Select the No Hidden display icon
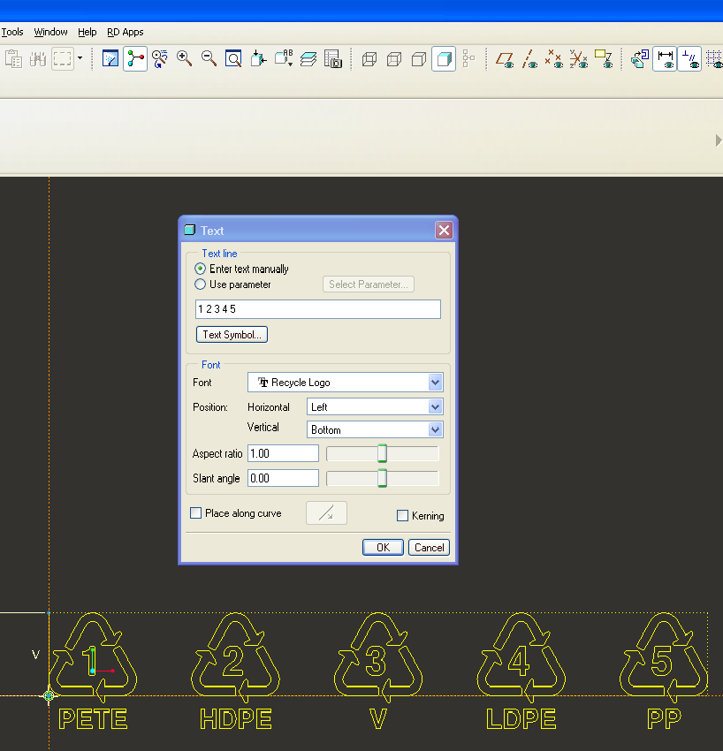The image size is (723, 751). click(x=419, y=59)
